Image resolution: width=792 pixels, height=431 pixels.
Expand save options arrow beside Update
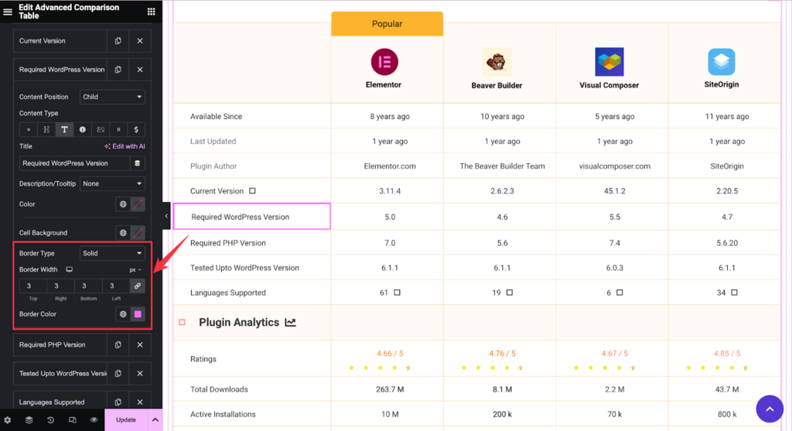155,420
